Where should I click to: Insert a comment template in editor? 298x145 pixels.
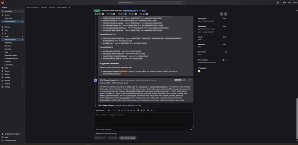tap(148, 110)
